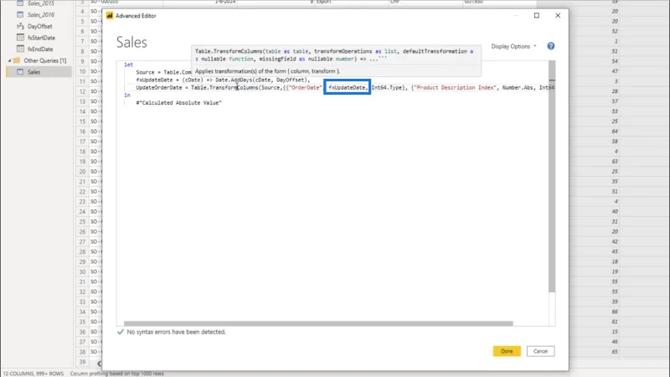Select the fxStartDate query

point(41,38)
